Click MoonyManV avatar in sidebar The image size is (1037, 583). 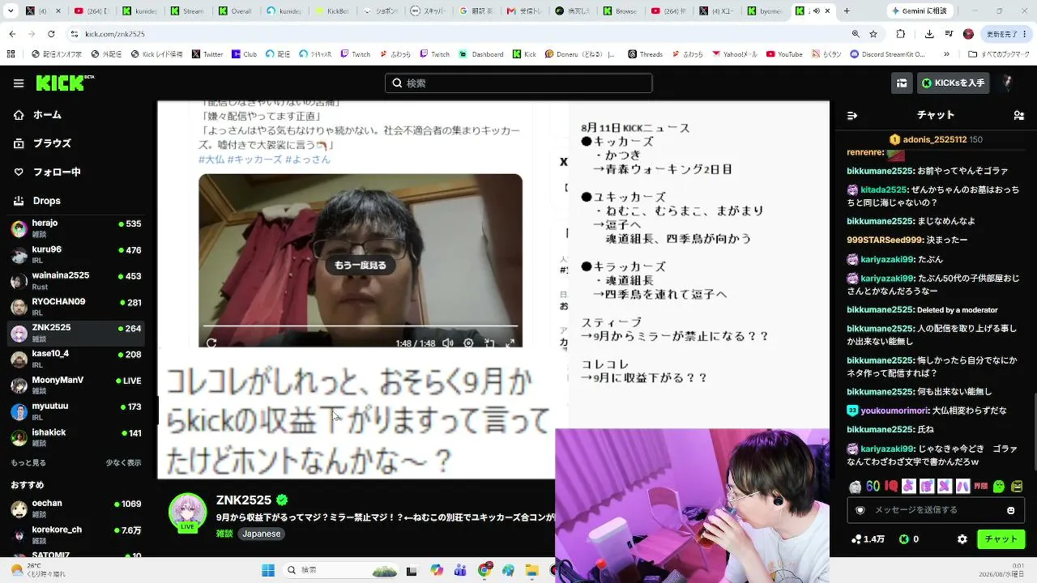(x=19, y=385)
